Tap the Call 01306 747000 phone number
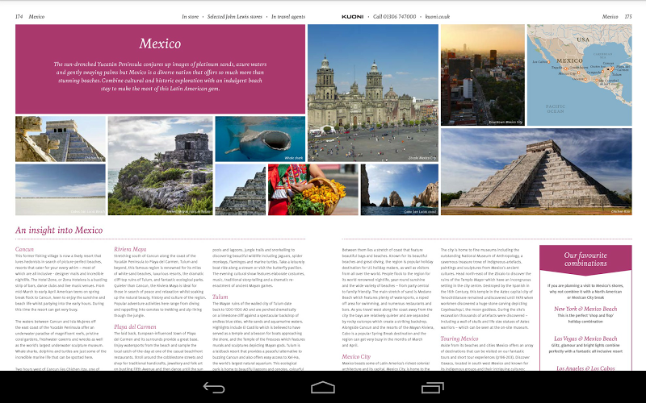 394,17
